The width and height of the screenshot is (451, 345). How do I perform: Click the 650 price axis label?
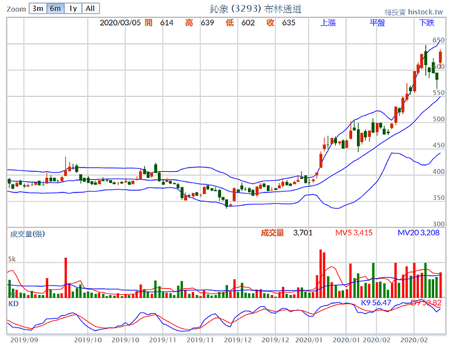click(438, 40)
